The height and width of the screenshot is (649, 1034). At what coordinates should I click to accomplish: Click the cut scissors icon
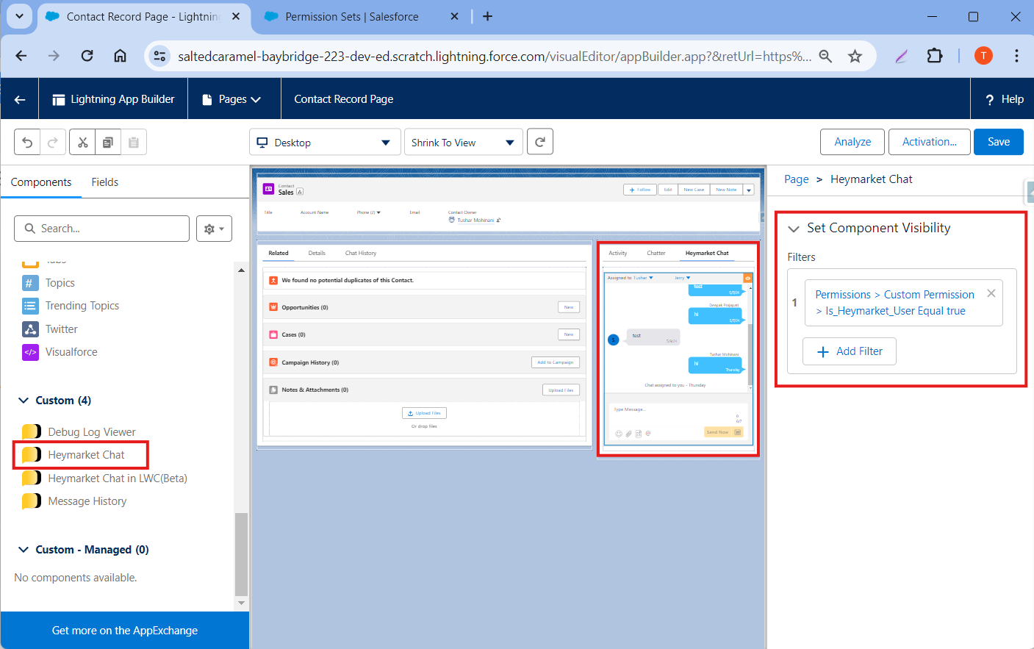point(82,143)
